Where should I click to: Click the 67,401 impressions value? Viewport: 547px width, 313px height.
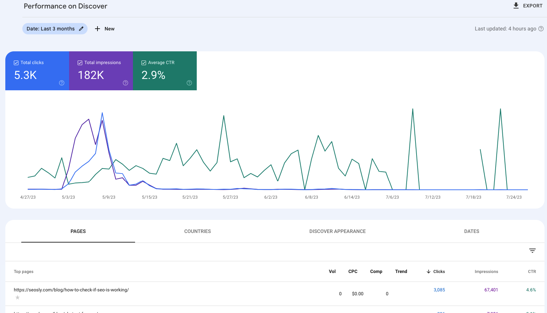click(491, 290)
